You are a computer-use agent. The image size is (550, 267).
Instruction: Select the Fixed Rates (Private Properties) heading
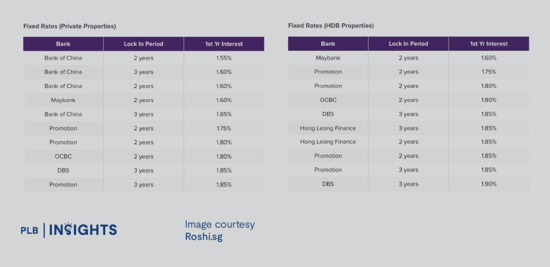[x=69, y=26]
